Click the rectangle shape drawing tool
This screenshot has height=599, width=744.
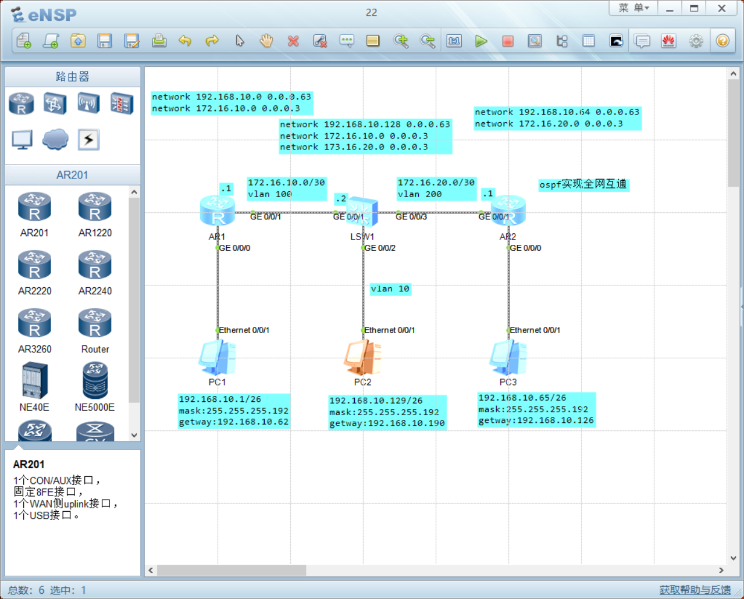[x=373, y=41]
